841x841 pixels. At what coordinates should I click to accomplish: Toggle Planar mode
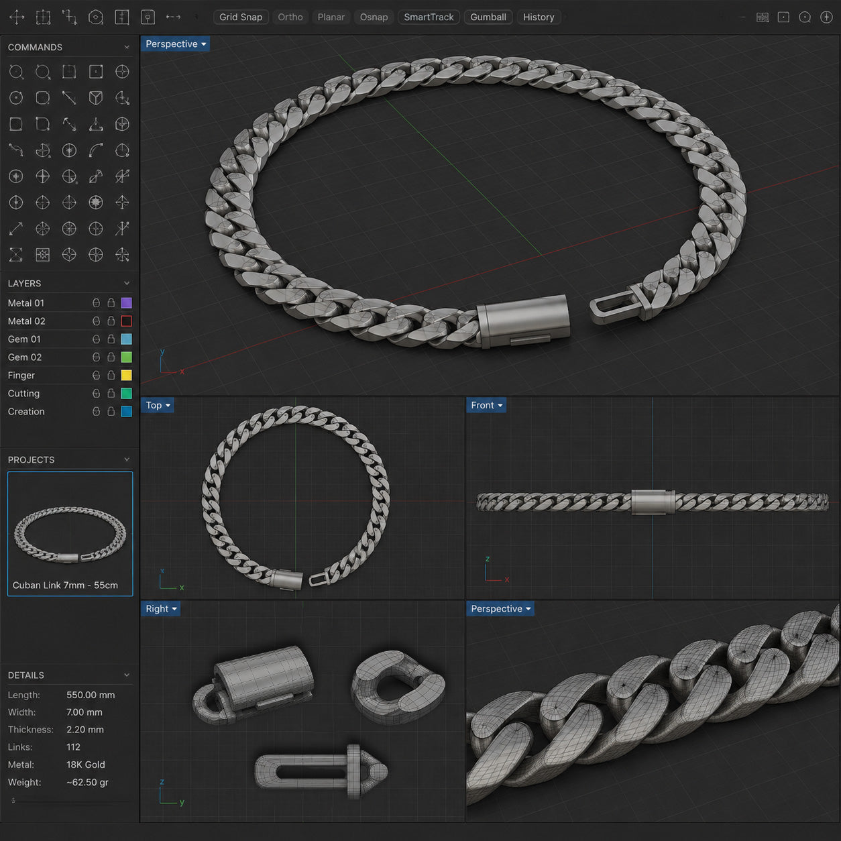(331, 17)
